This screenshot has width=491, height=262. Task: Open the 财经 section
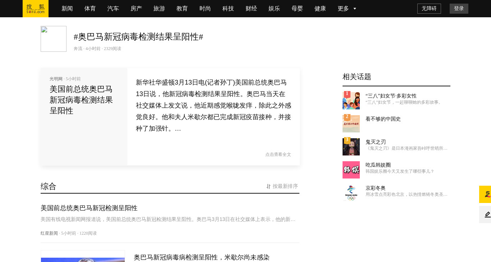[x=251, y=9]
